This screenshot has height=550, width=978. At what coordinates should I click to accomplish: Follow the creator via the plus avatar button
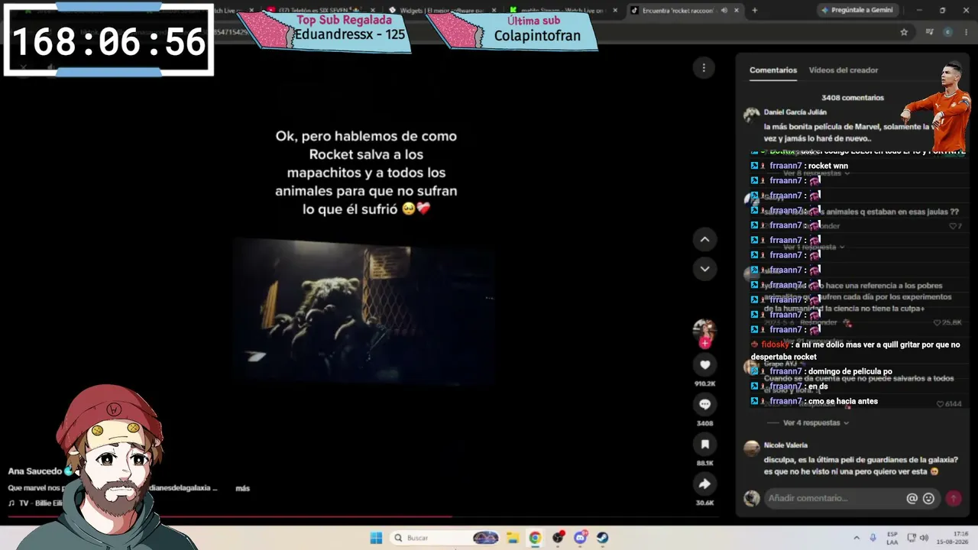[x=704, y=344]
